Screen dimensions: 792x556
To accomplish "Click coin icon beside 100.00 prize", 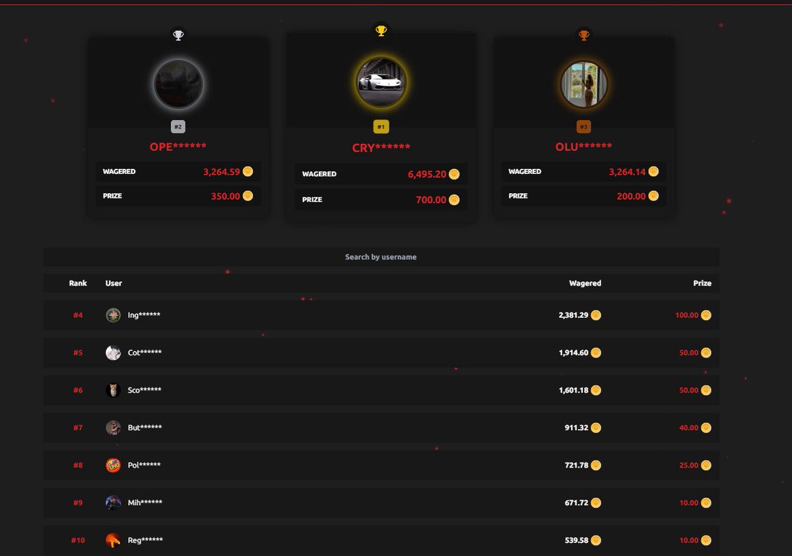I will coord(706,315).
